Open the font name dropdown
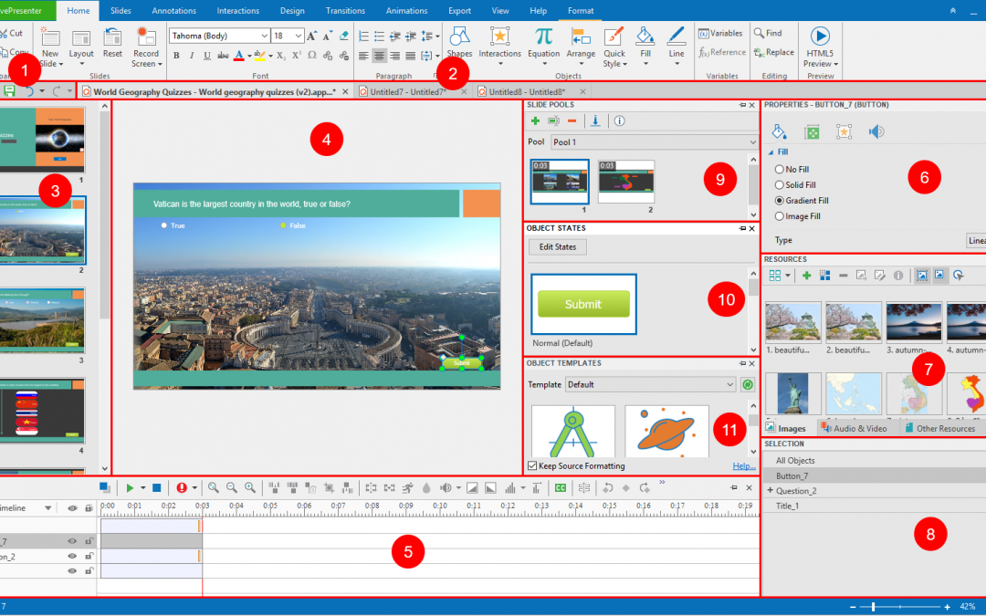The width and height of the screenshot is (986, 616). (x=264, y=36)
